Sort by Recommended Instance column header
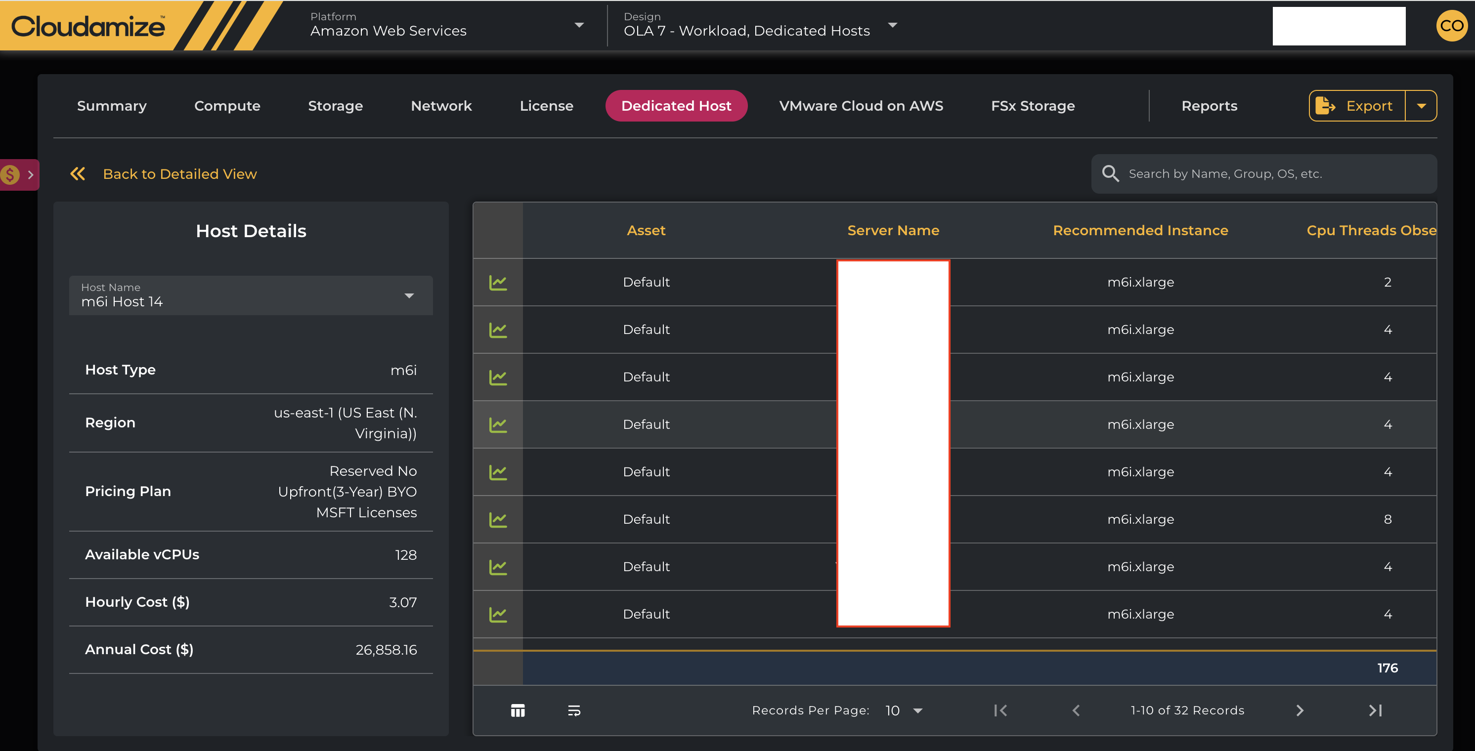Image resolution: width=1475 pixels, height=751 pixels. (1140, 230)
